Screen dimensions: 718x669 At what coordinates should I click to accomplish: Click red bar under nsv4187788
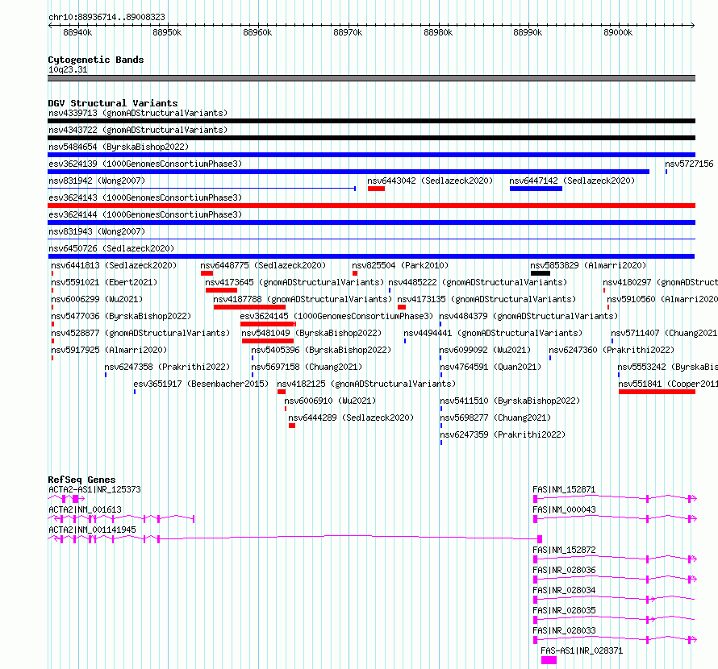coord(249,307)
